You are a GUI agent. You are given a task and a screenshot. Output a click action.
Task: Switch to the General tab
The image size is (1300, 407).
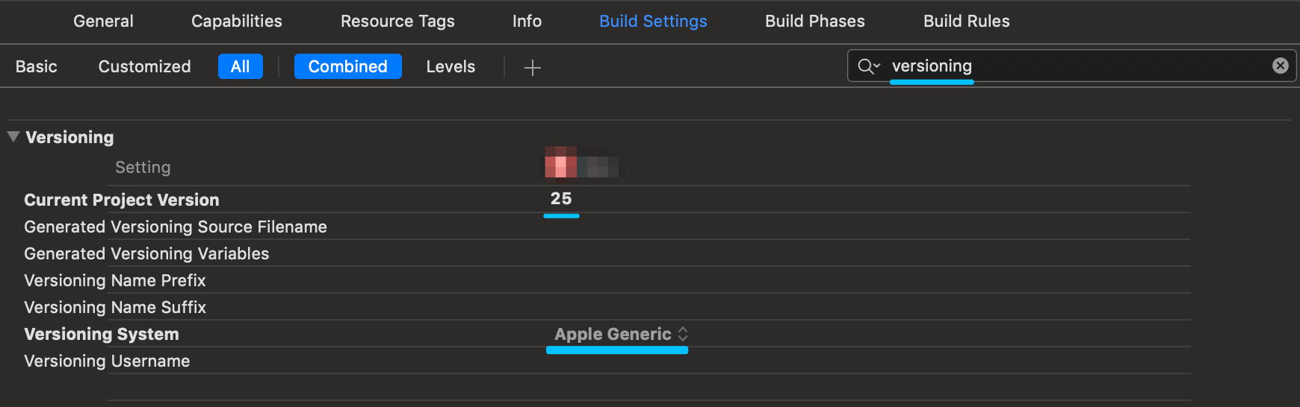click(103, 21)
